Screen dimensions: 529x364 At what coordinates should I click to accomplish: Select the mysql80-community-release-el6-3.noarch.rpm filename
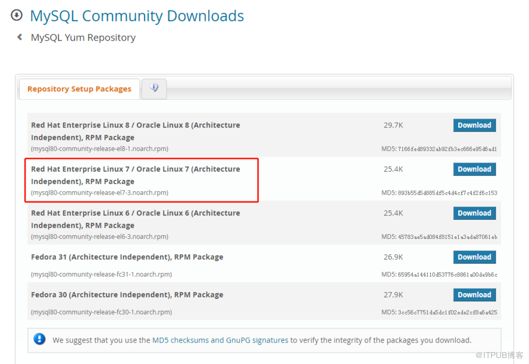click(x=99, y=237)
